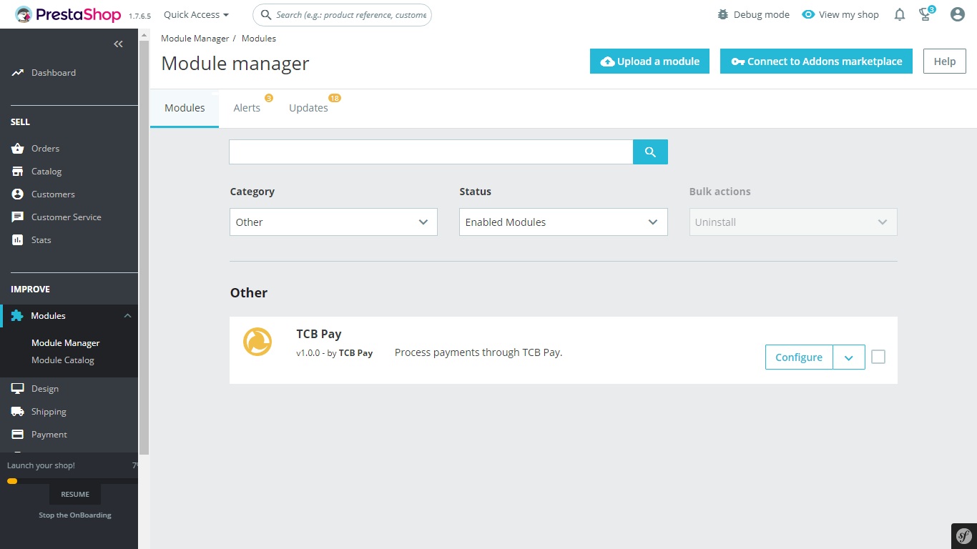Click the magnifier search button
Screen dimensions: 977x549
650,152
